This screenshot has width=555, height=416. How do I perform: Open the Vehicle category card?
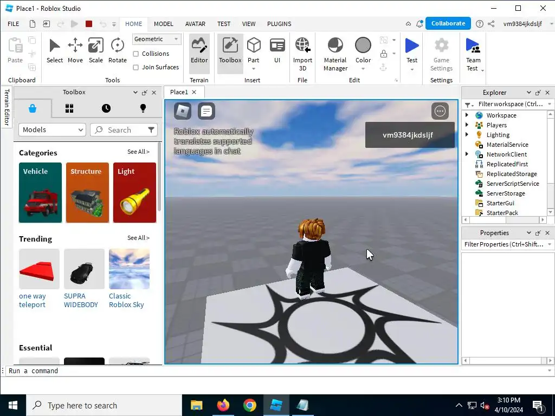(40, 192)
